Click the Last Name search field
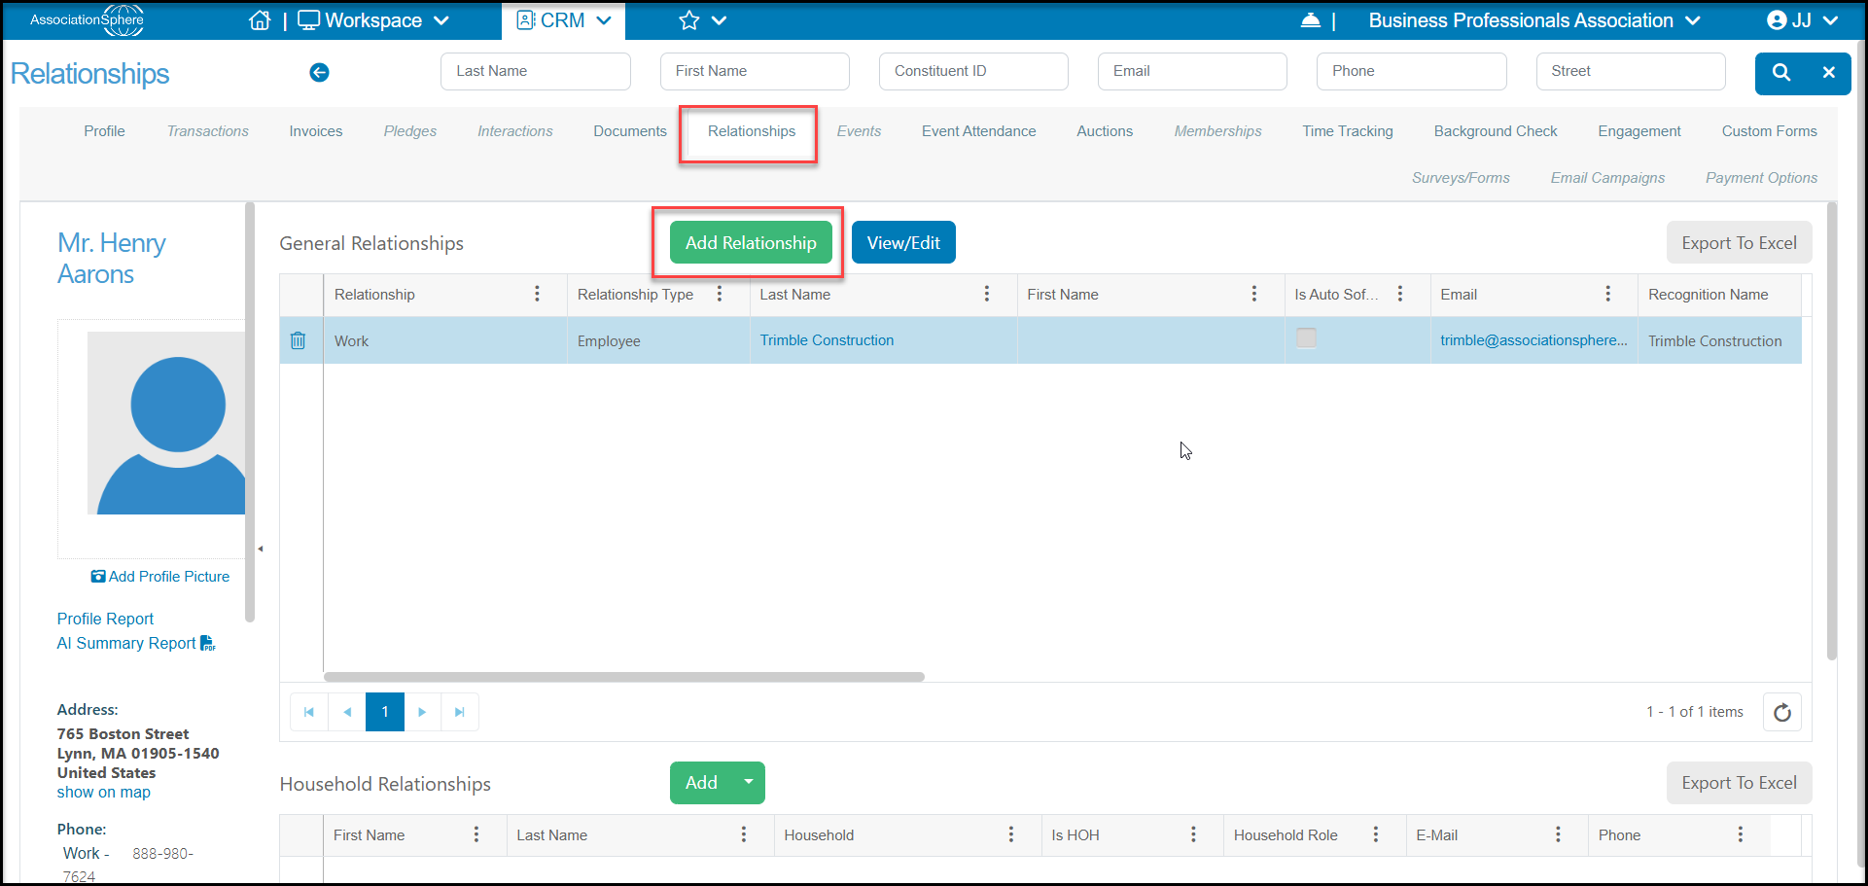This screenshot has width=1868, height=886. pos(536,71)
